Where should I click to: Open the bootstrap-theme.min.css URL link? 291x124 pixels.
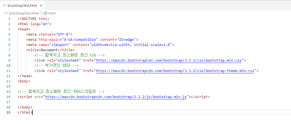coord(175,71)
